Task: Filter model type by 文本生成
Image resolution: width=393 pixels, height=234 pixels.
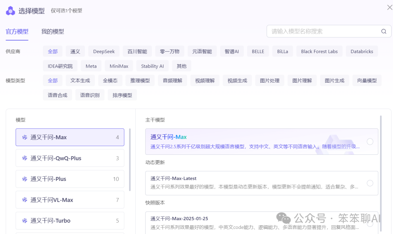Action: pyautogui.click(x=80, y=81)
